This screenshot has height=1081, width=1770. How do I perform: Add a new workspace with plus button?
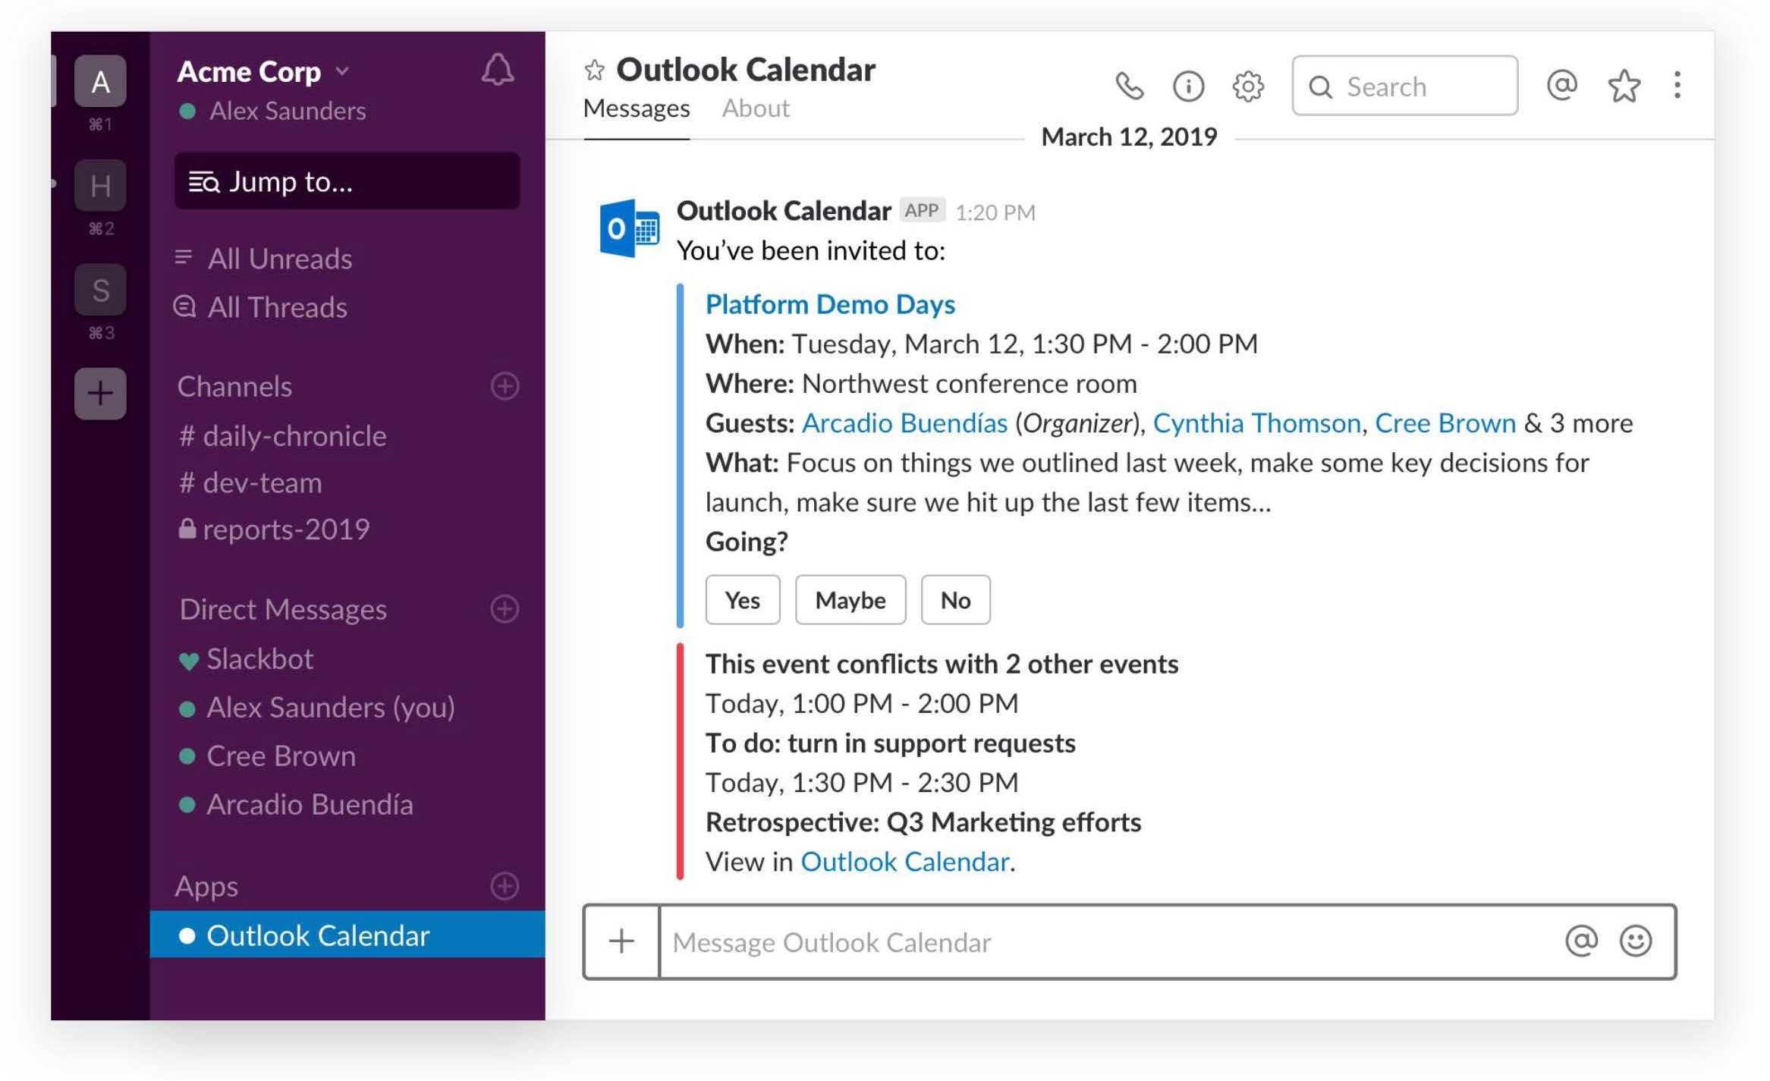point(100,393)
